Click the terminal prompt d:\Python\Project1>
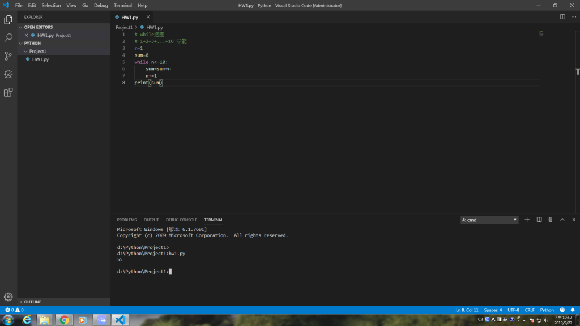580x326 pixels. click(143, 272)
